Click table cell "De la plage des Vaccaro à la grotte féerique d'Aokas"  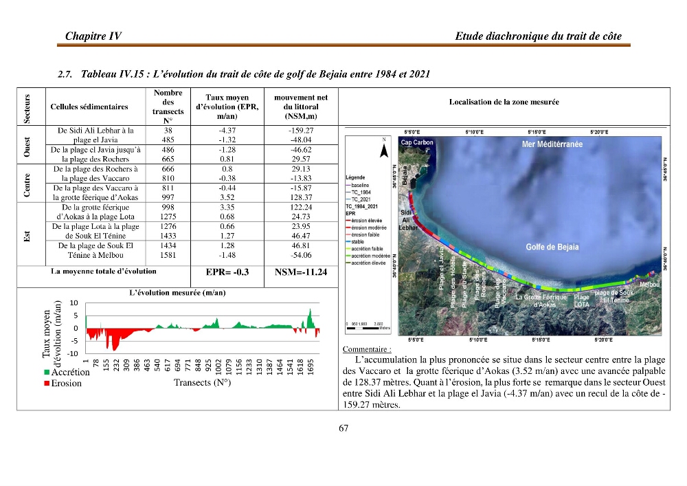[x=95, y=192]
